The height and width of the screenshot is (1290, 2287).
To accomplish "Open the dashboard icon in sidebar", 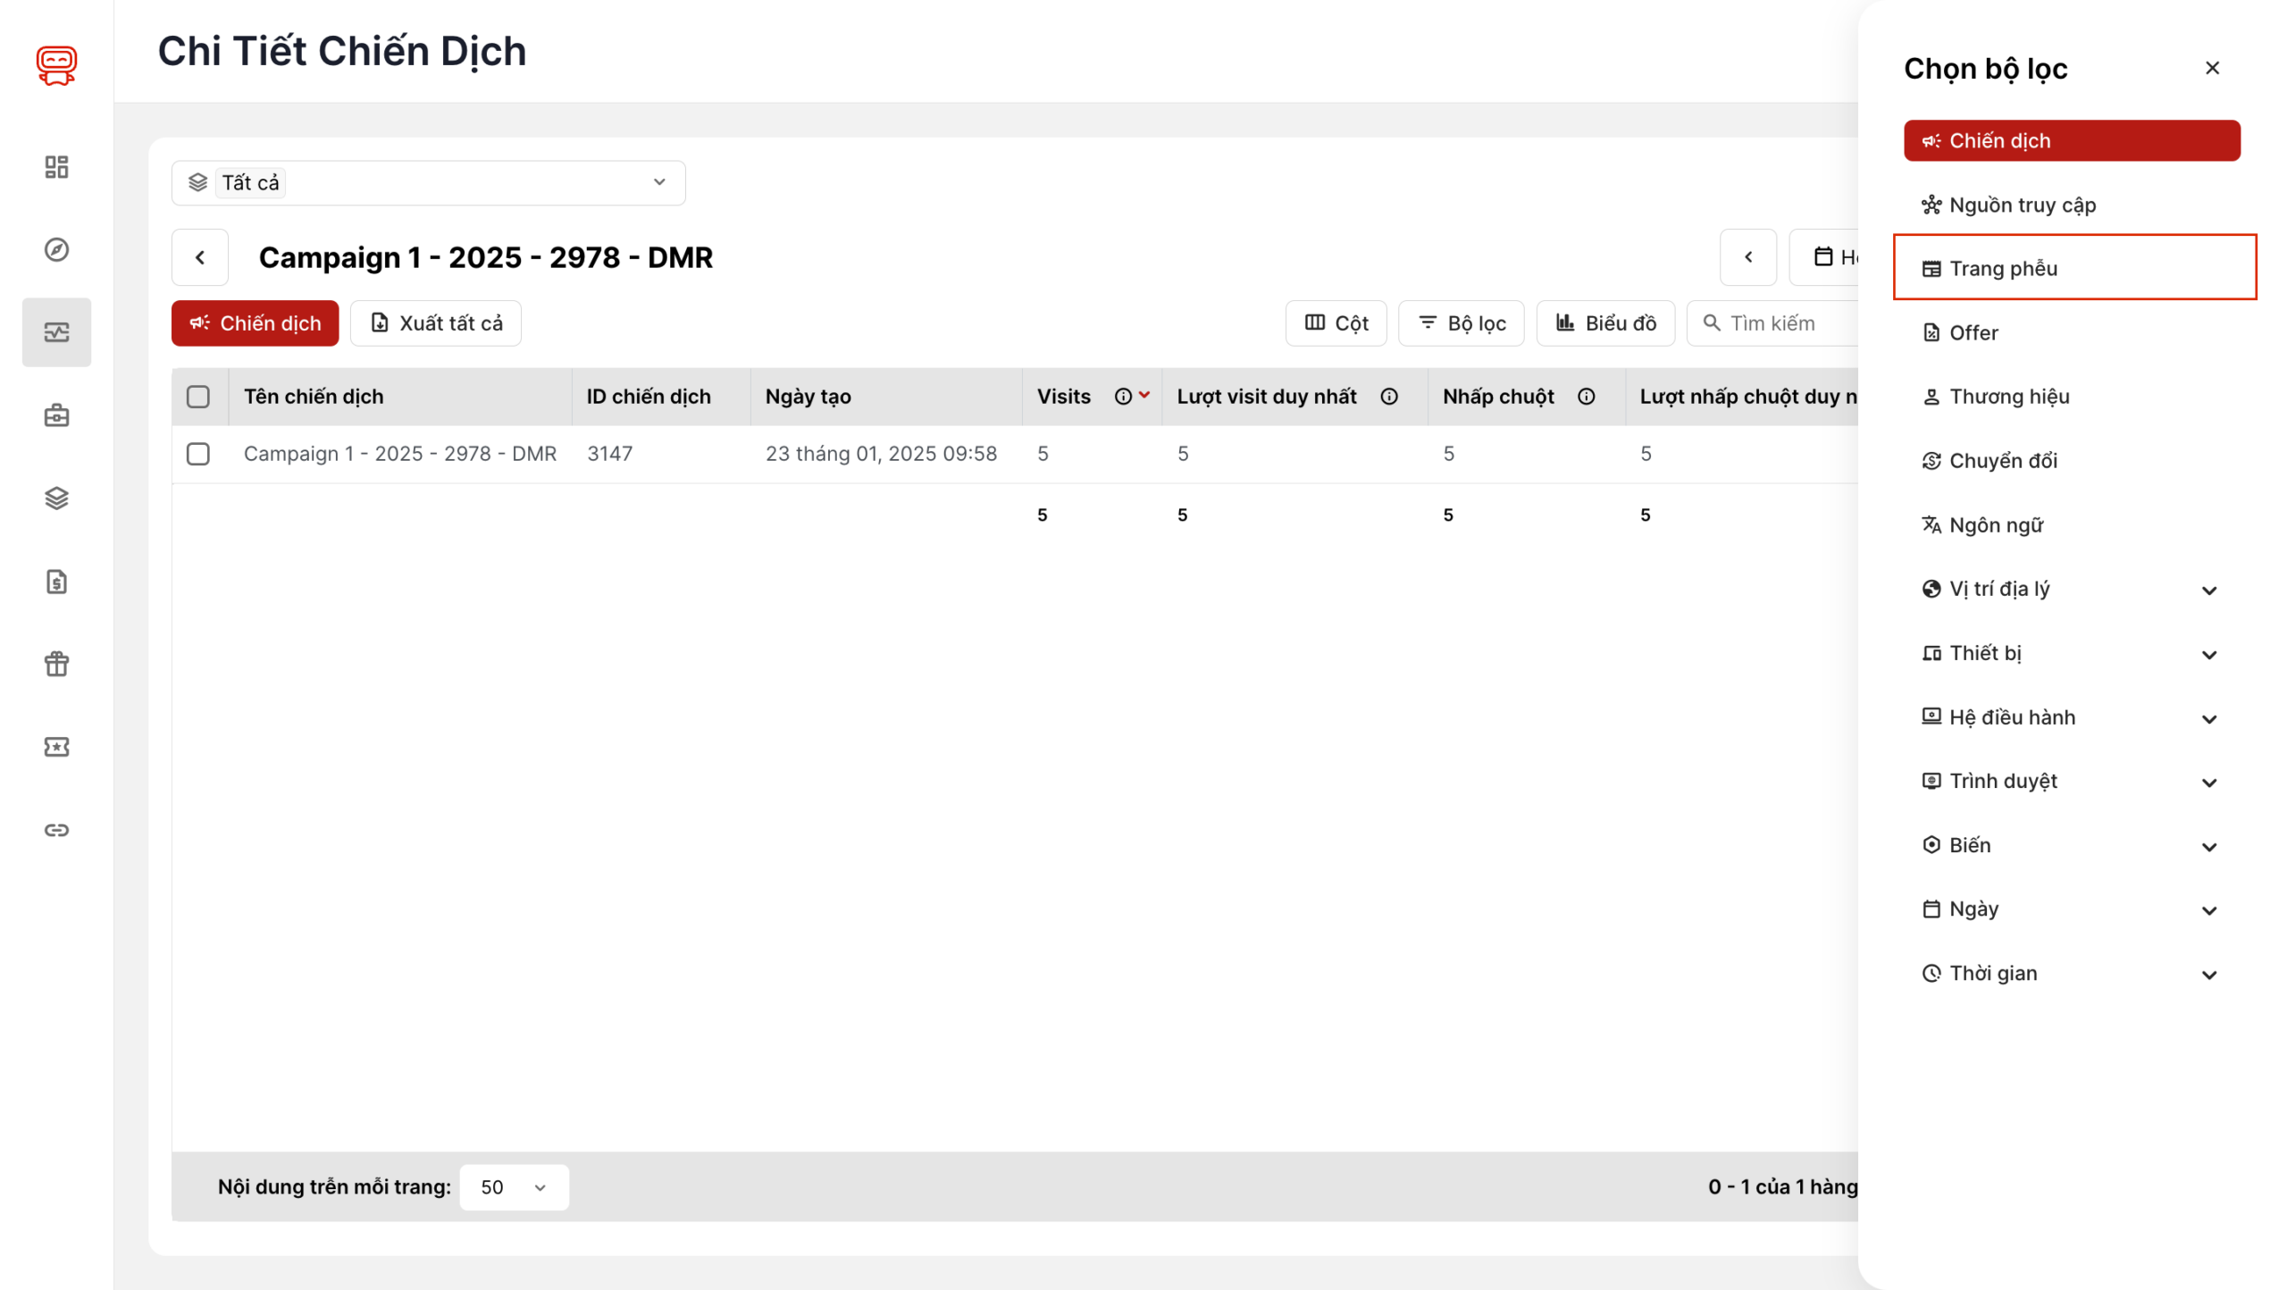I will tap(56, 167).
